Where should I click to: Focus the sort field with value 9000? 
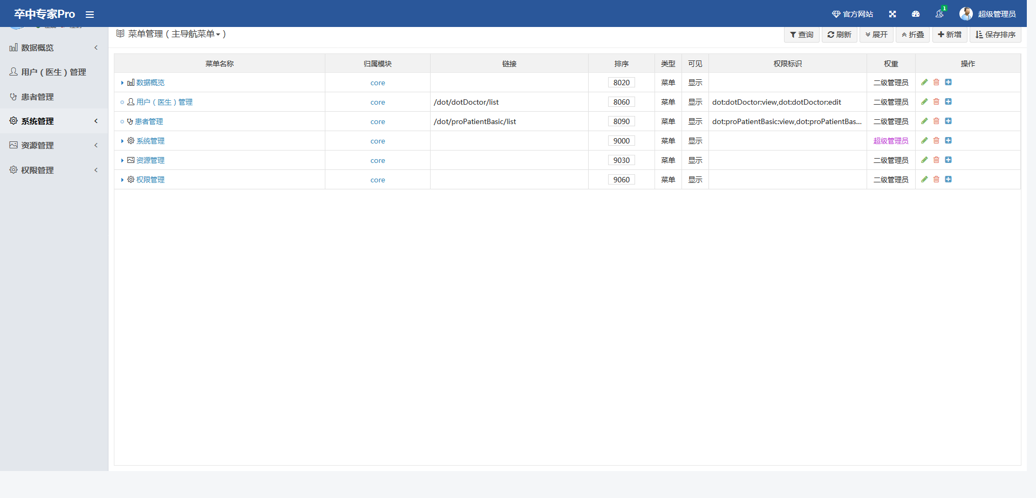(x=622, y=141)
